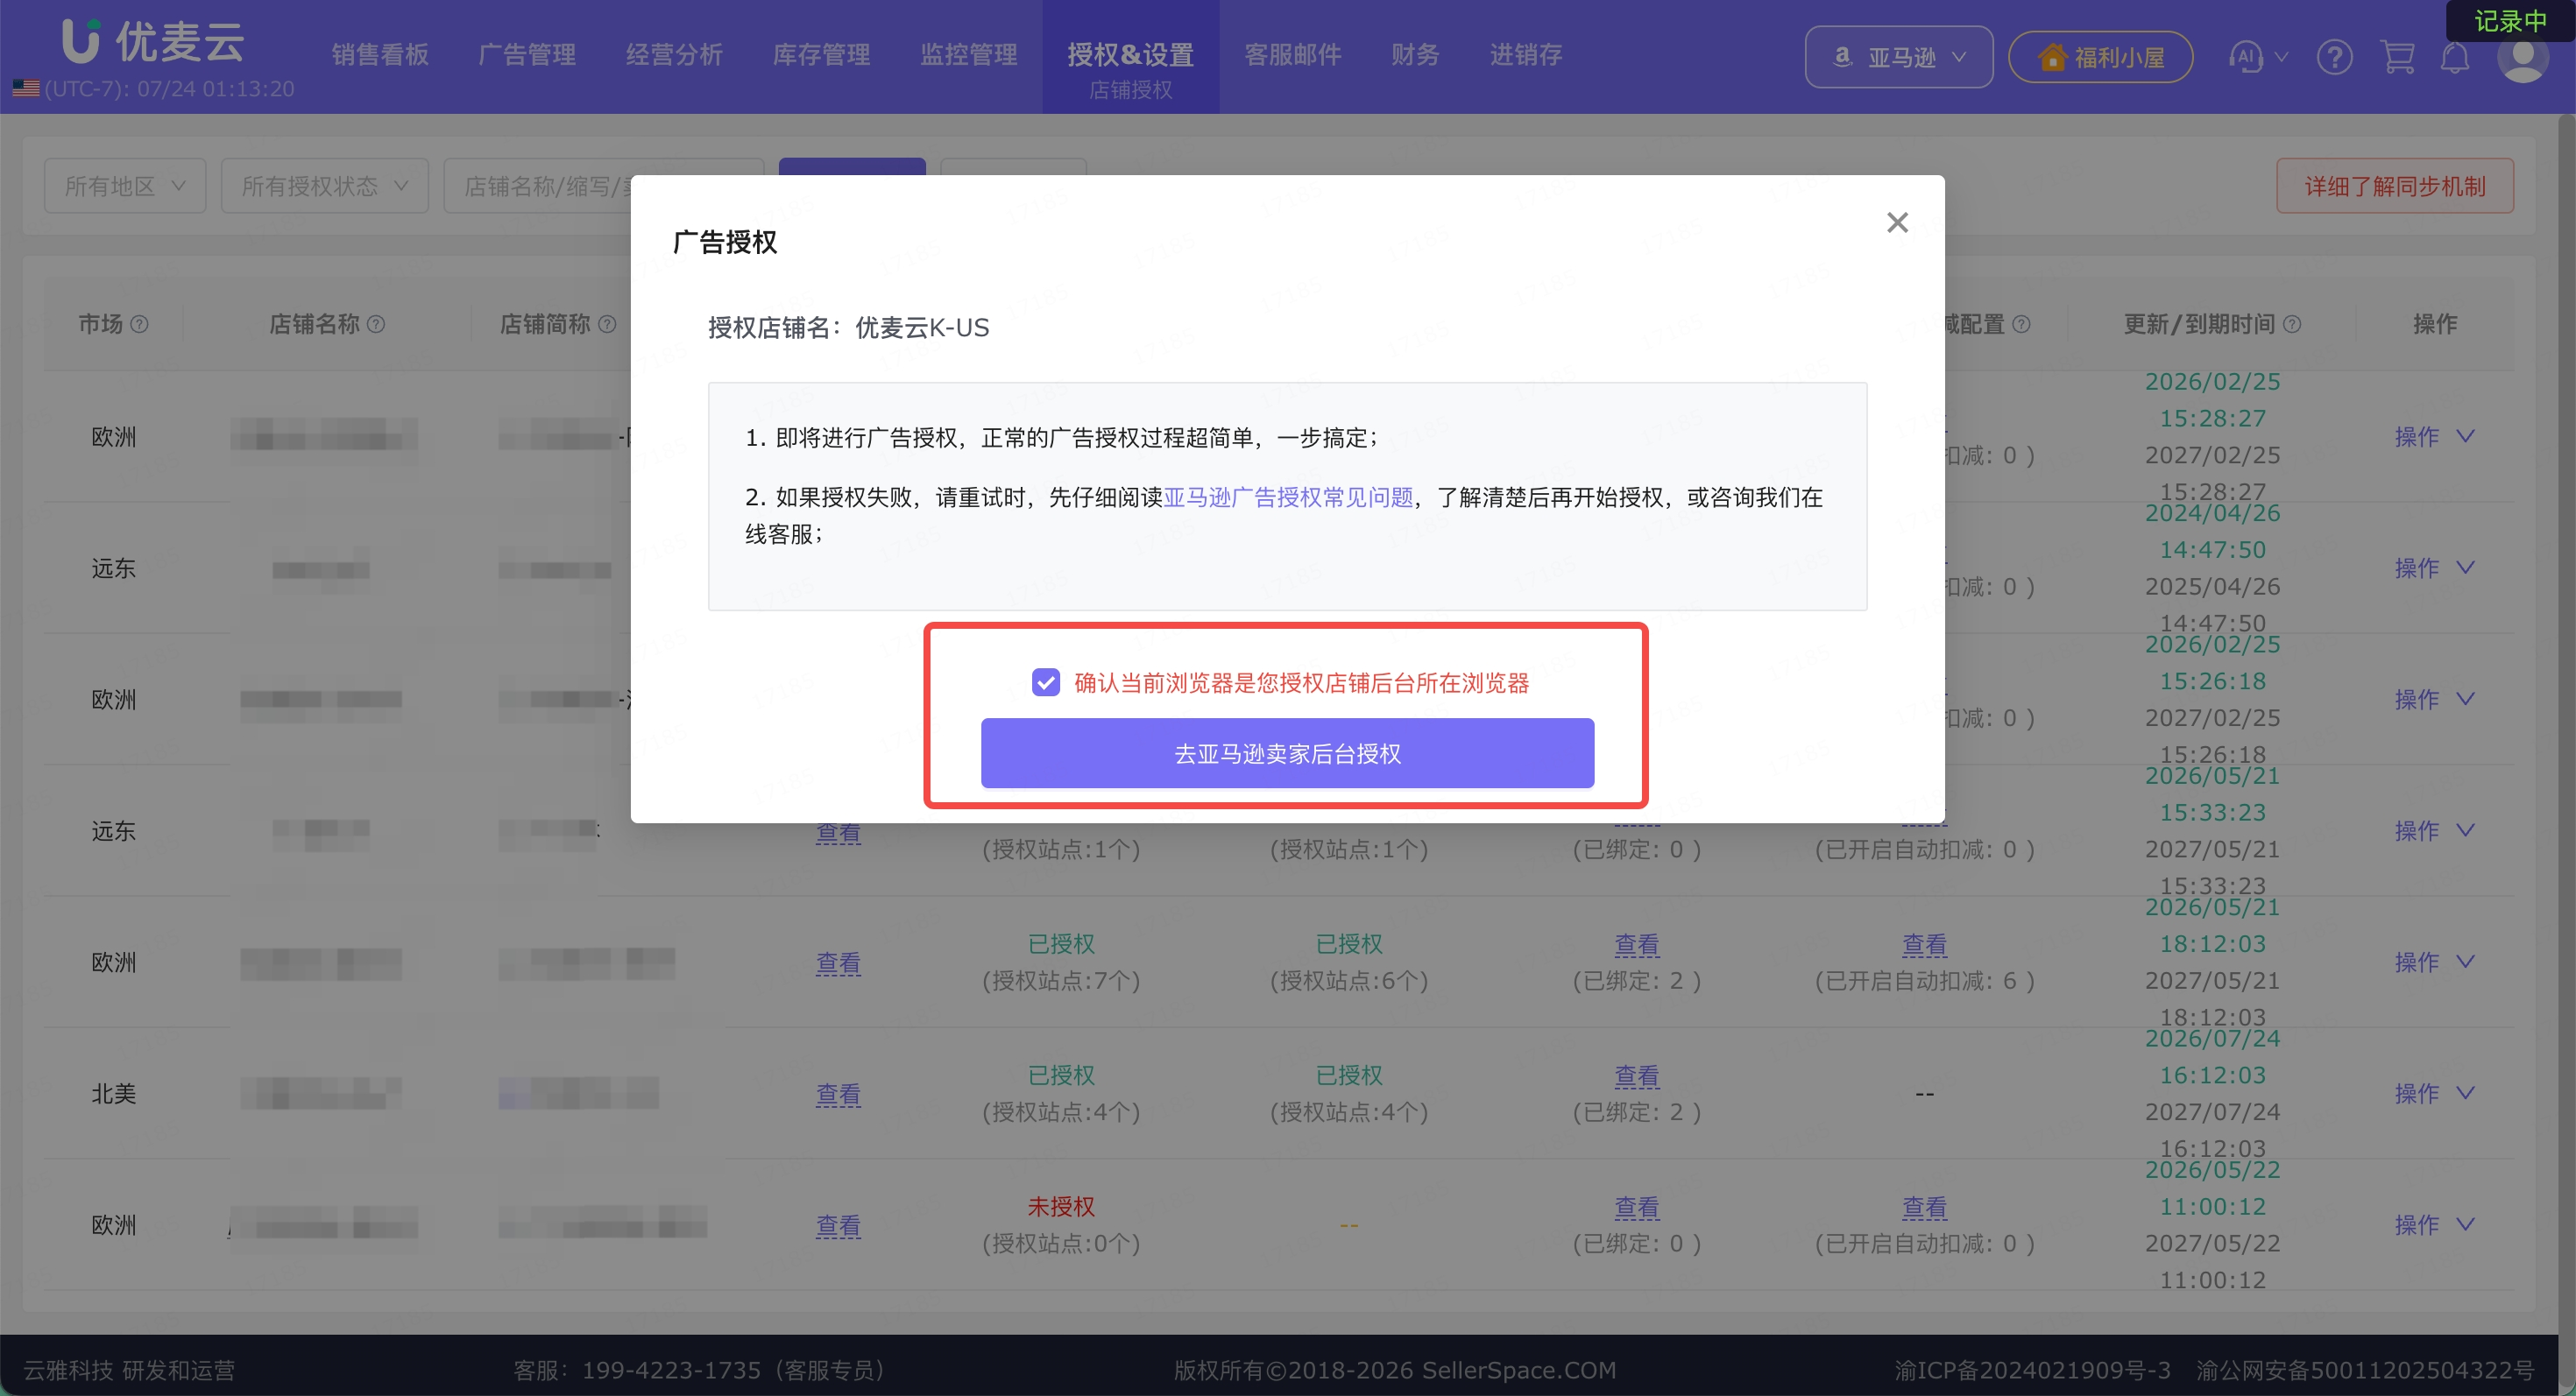Open the 福利小屋 button
Viewport: 2576px width, 1396px height.
tap(2100, 57)
